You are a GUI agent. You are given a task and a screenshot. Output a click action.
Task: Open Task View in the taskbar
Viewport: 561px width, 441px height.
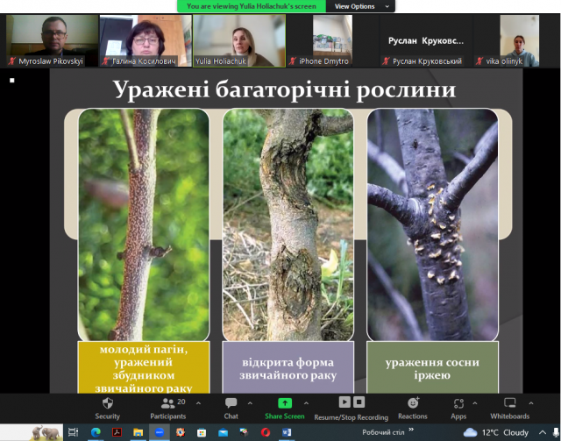[x=73, y=432]
